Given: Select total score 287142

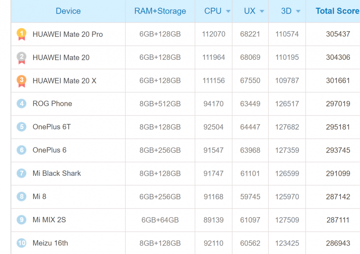Looking at the screenshot, I should [338, 196].
